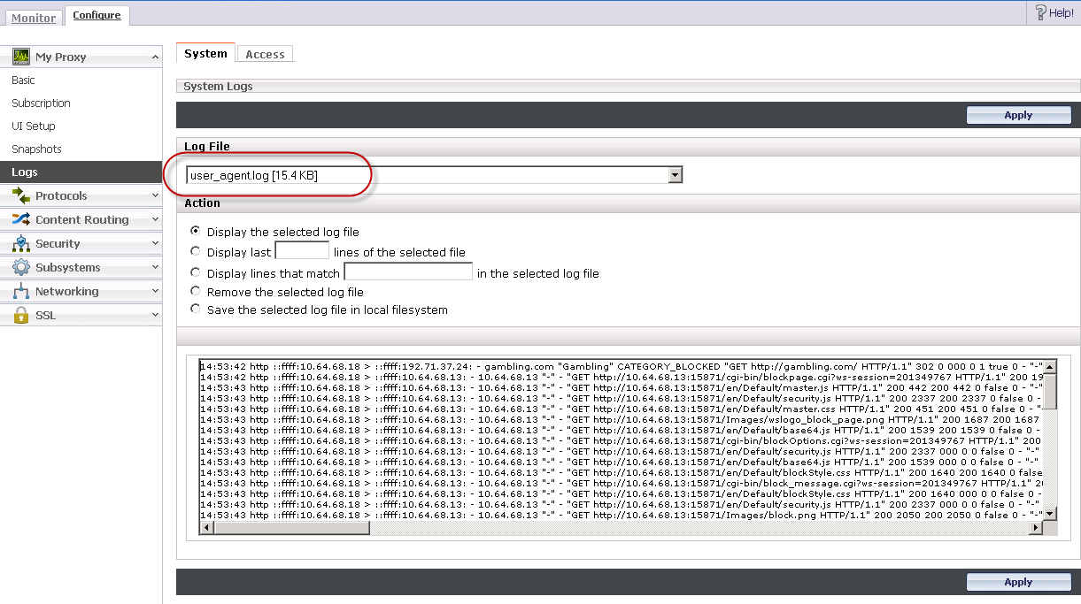Expand the Security section chevron
Screen dimensions: 1081x604
(x=158, y=243)
